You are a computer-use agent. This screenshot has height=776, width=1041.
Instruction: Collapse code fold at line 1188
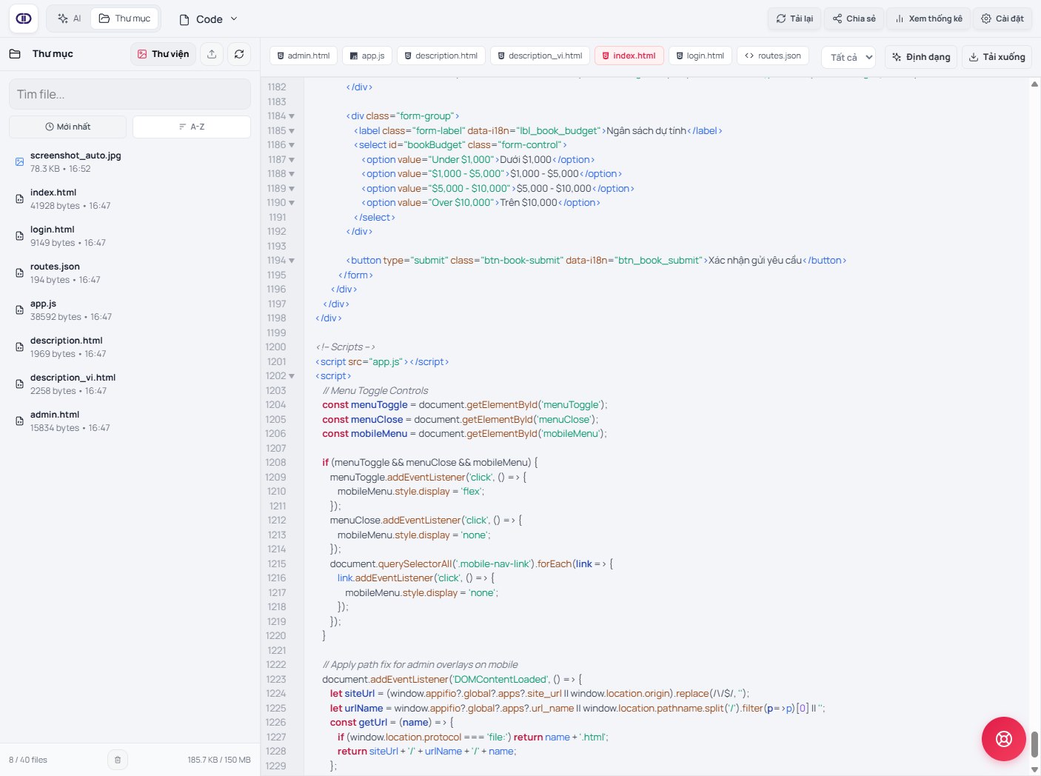tap(292, 174)
